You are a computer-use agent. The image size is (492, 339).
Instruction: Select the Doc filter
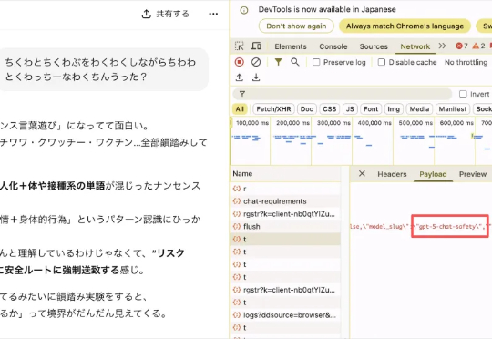(x=306, y=109)
